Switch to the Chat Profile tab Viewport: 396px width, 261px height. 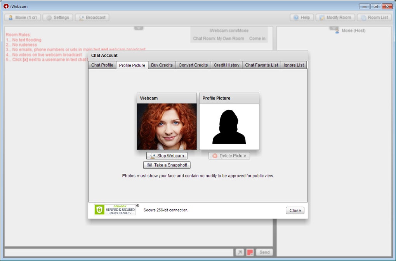pyautogui.click(x=102, y=65)
